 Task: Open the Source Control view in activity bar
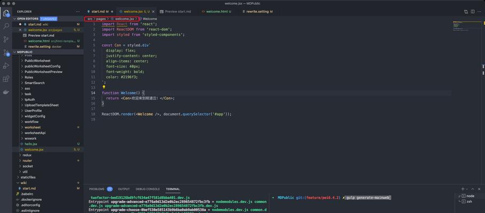6,39
